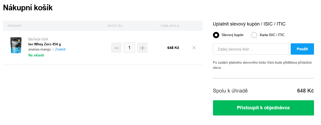Image resolution: width=321 pixels, height=125 pixels.
Task: Proceed with Přistoupit k objednávce button
Action: pos(263,108)
